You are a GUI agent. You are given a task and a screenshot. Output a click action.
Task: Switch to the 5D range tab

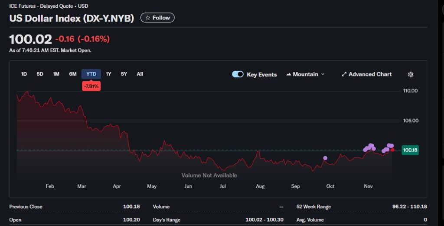(x=40, y=74)
